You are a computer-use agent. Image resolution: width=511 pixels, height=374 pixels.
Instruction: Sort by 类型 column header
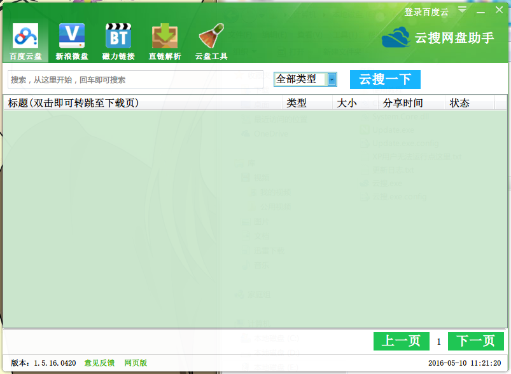(307, 103)
